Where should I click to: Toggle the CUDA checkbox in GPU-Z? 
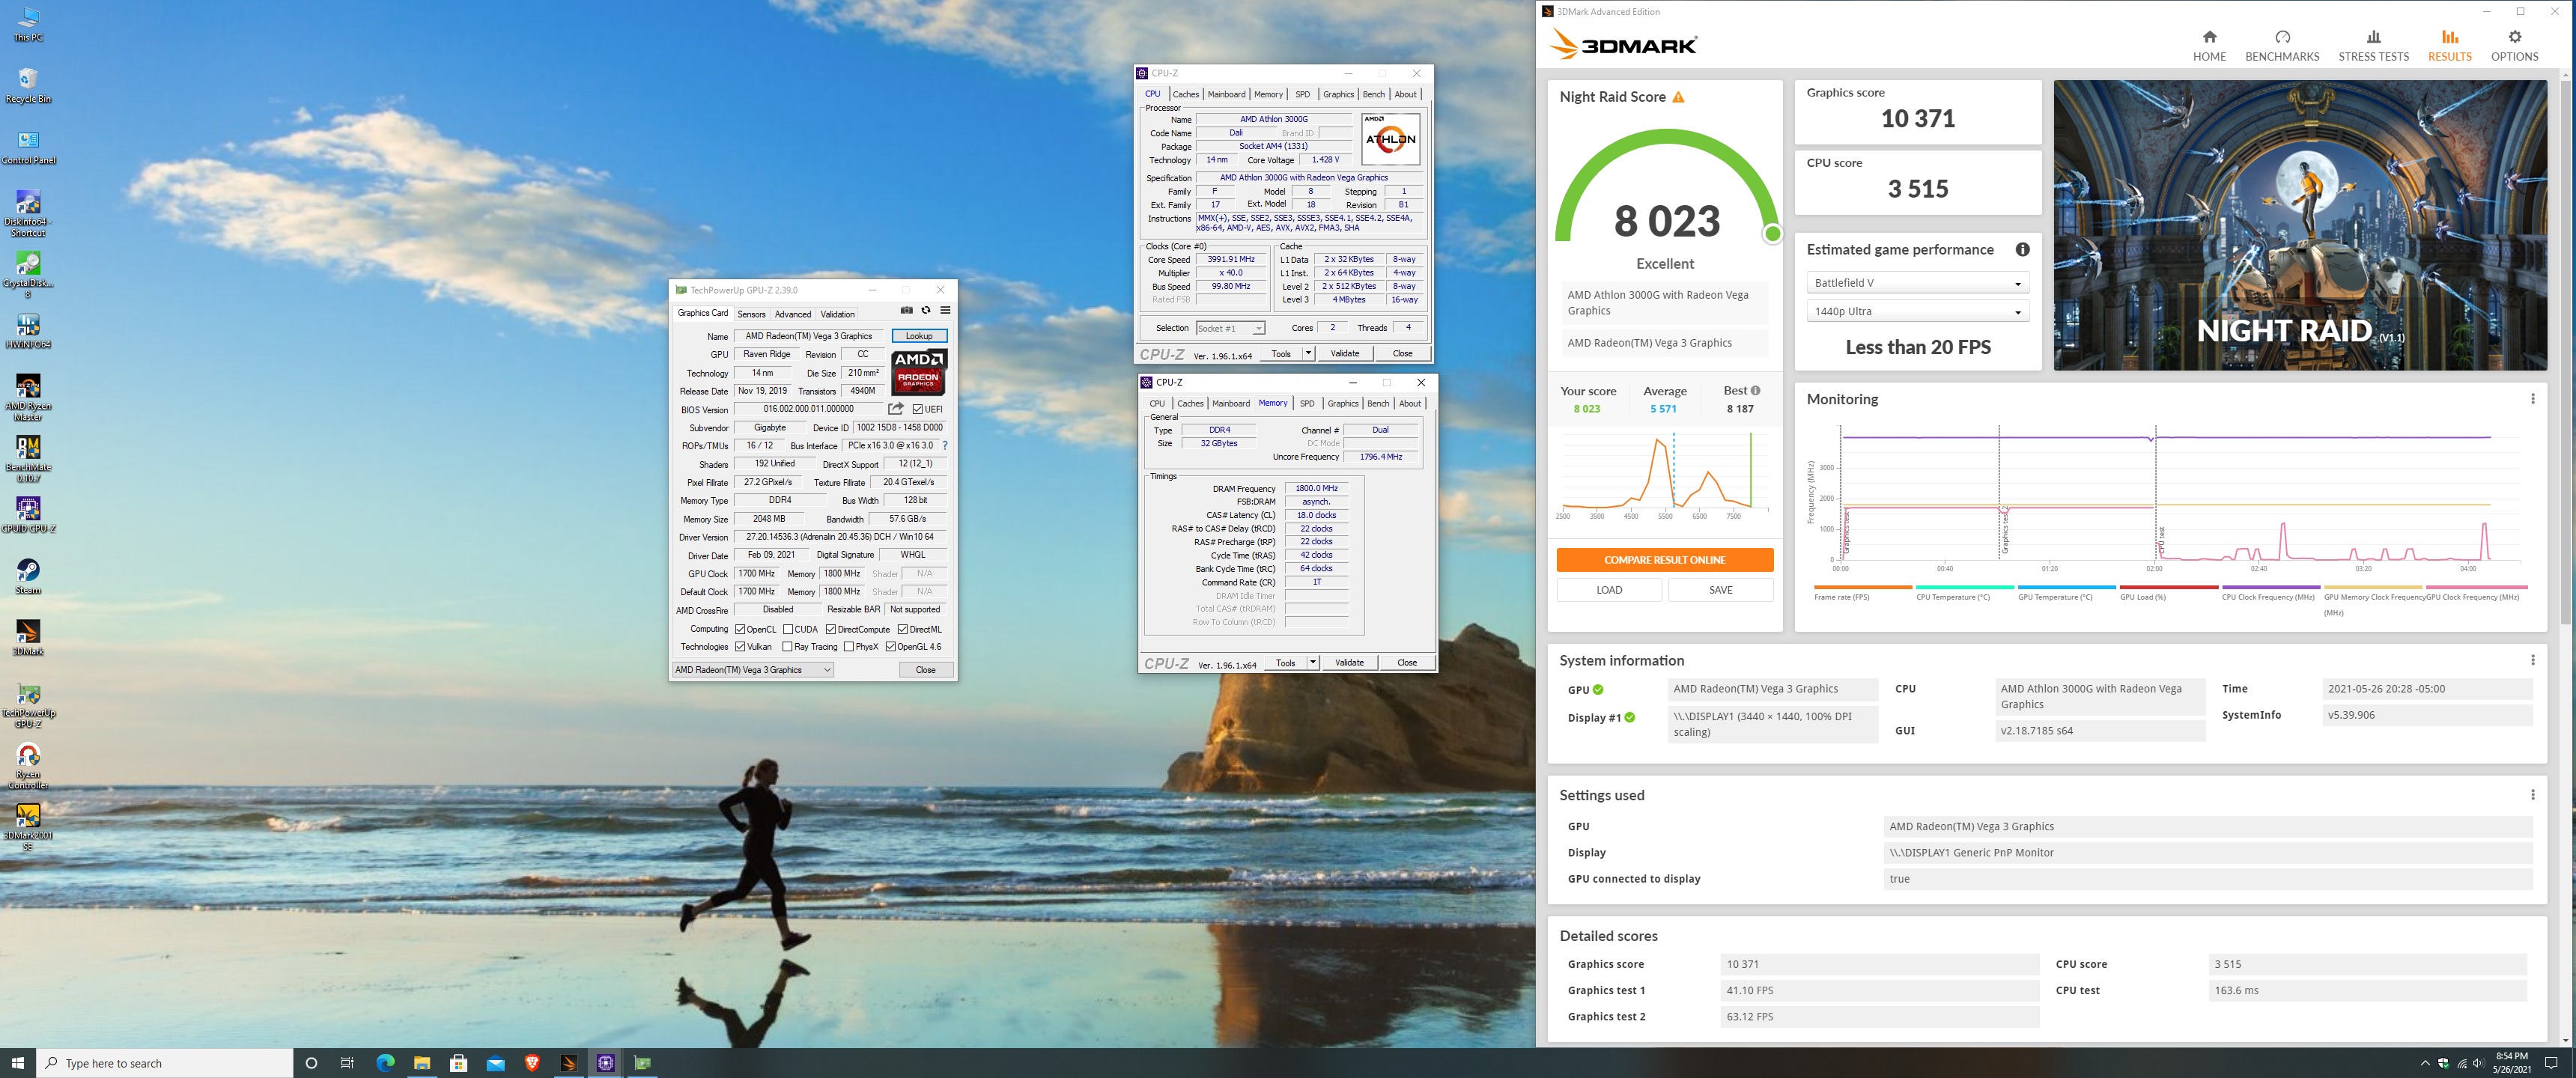click(x=788, y=629)
